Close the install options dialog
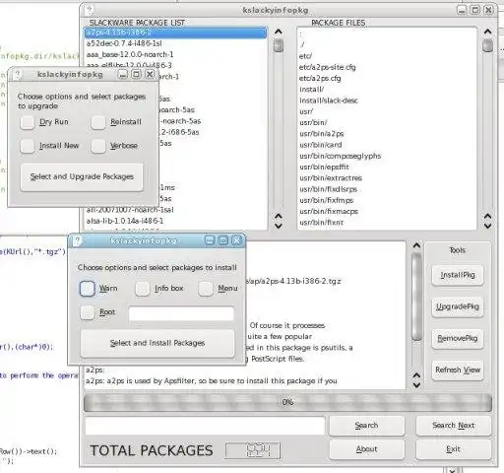 click(236, 240)
